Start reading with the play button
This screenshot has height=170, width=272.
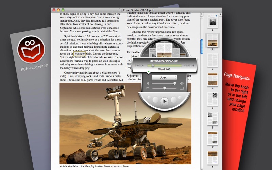pos(165,101)
